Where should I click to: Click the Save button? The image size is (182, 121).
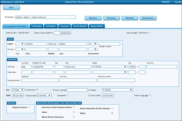(x=11, y=8)
